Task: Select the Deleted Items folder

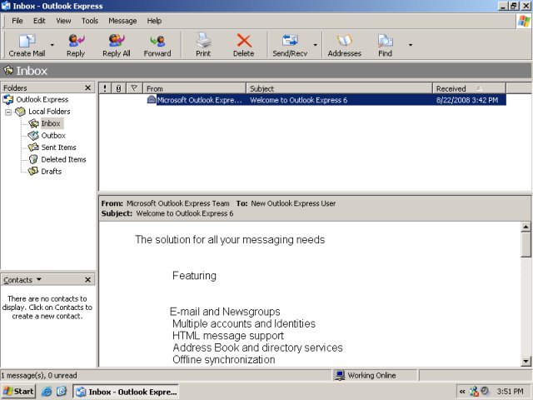Action: 63,159
